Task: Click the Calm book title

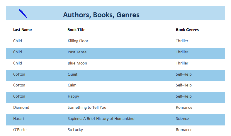Action: coord(72,85)
